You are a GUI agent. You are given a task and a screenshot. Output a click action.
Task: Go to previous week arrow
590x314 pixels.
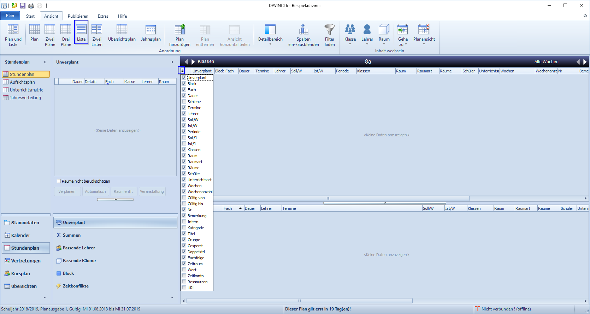(x=578, y=61)
